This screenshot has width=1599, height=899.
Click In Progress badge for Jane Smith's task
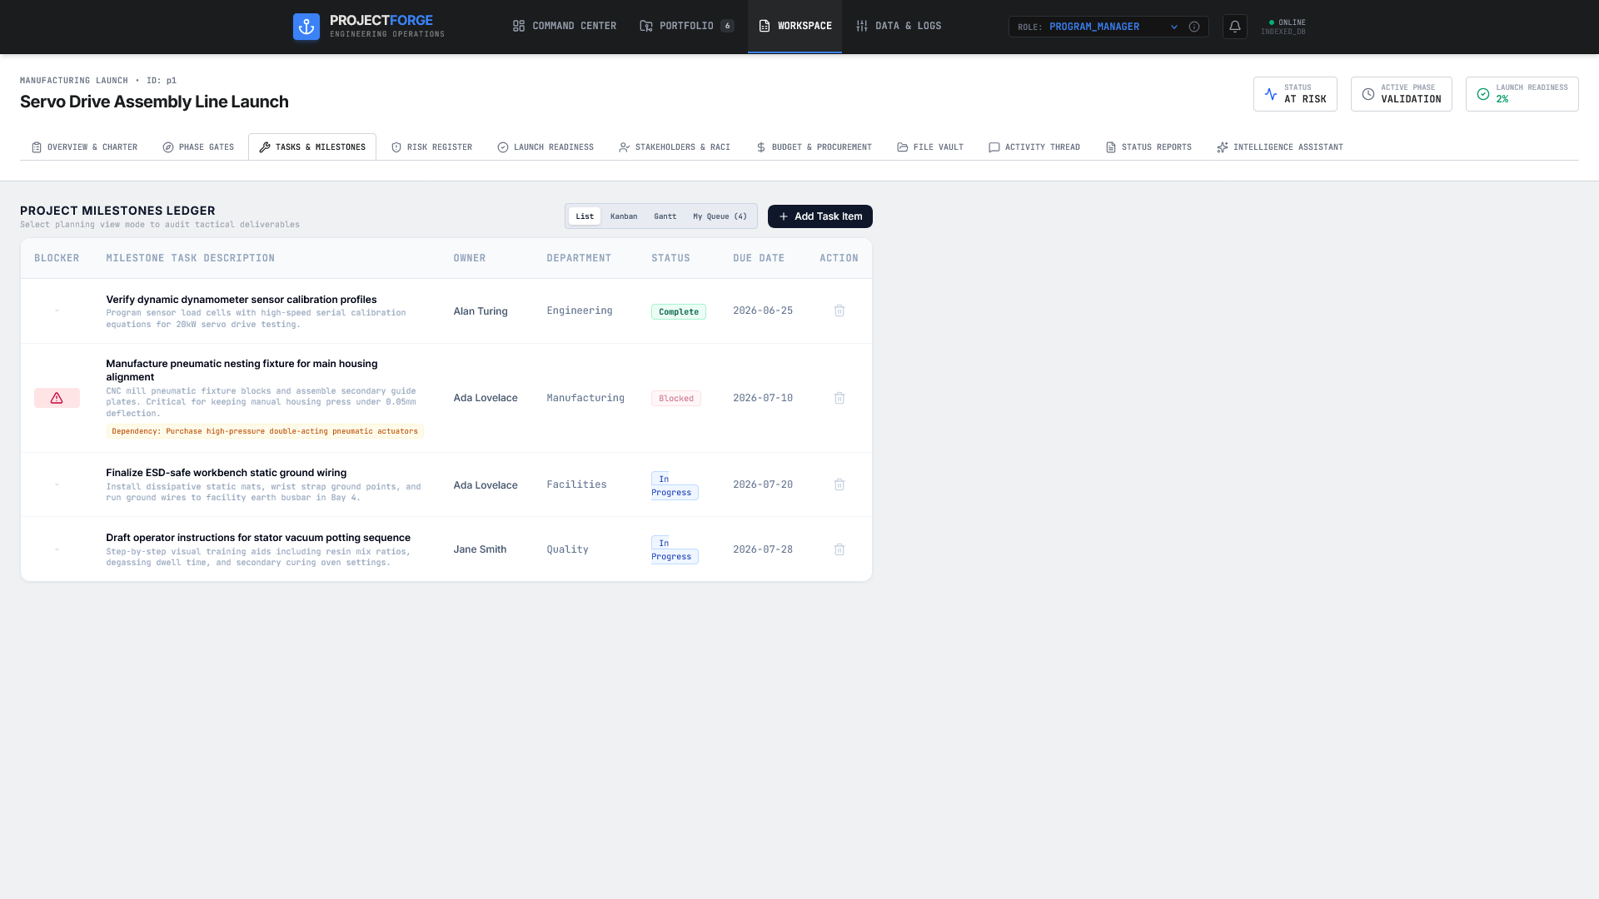[675, 549]
